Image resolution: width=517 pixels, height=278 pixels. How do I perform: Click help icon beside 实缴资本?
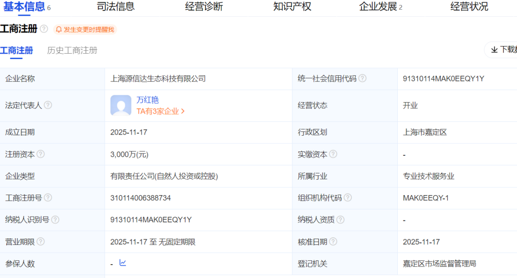coord(333,154)
